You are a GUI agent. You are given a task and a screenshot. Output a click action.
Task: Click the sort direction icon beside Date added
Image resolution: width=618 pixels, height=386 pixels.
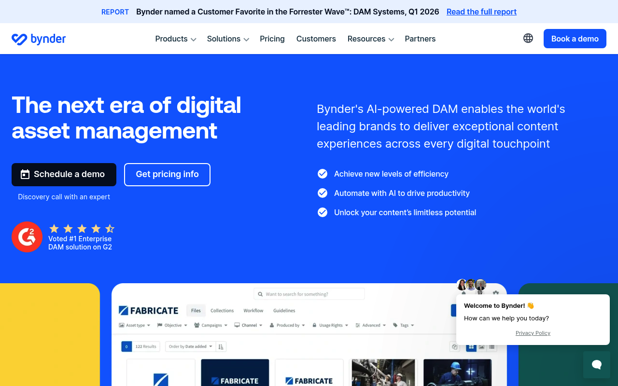point(221,346)
